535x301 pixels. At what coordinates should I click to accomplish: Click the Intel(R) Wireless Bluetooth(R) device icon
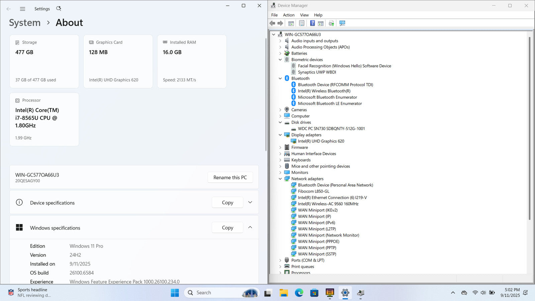click(x=294, y=91)
